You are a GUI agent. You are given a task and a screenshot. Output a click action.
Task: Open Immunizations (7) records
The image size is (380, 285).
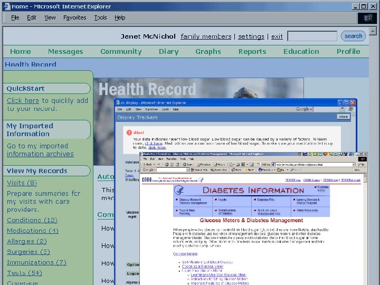click(36, 262)
